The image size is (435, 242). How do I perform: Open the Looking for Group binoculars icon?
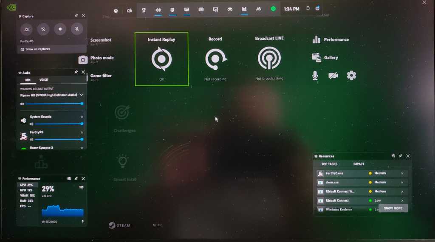[230, 9]
